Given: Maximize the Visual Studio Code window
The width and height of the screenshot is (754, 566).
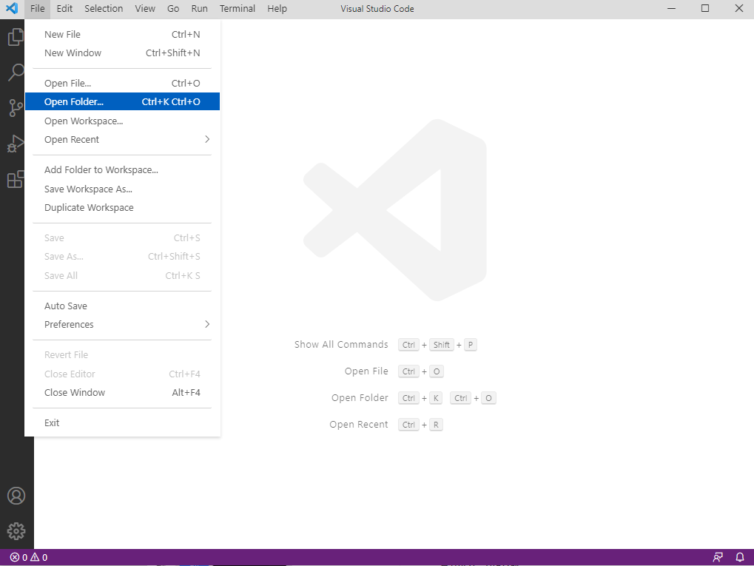Looking at the screenshot, I should 705,8.
